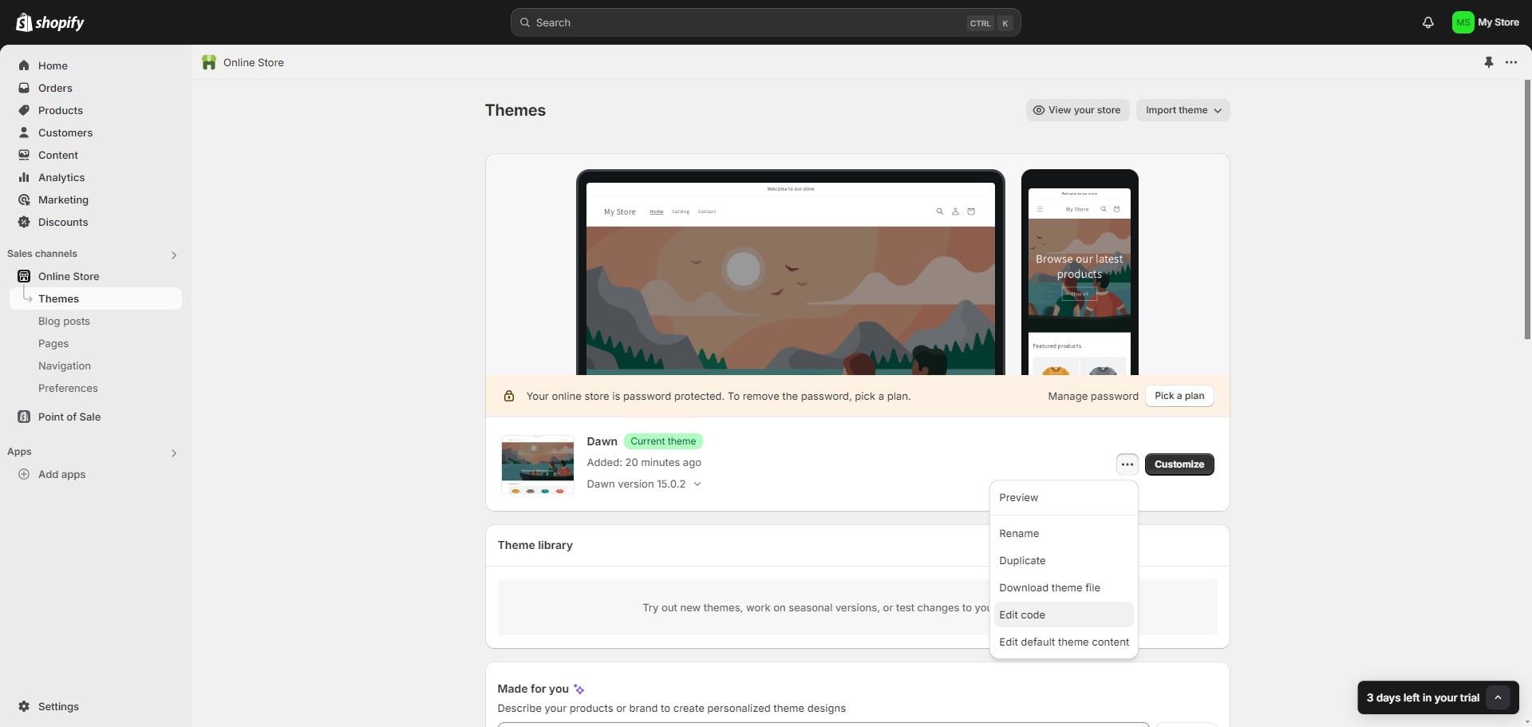This screenshot has width=1532, height=727.
Task: Click the Added: 20 minutes ago text
Action: click(x=644, y=462)
